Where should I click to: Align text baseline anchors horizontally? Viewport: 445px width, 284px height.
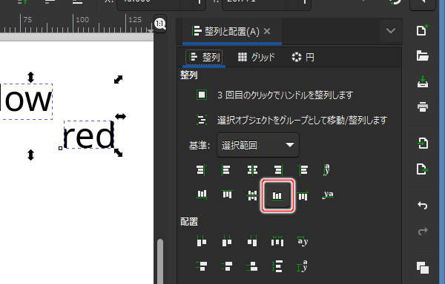click(x=327, y=170)
